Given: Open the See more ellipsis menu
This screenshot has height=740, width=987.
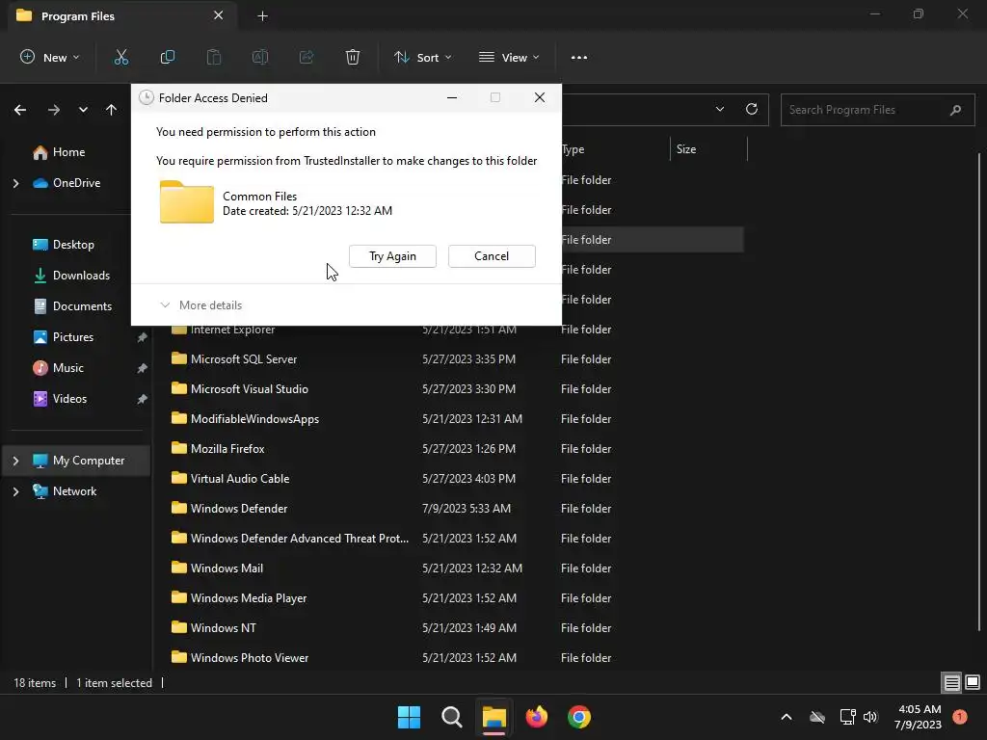Looking at the screenshot, I should pyautogui.click(x=579, y=57).
